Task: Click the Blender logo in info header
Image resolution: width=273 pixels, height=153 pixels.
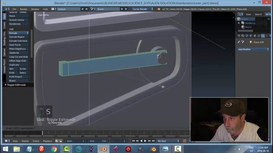Action: pyautogui.click(x=159, y=9)
